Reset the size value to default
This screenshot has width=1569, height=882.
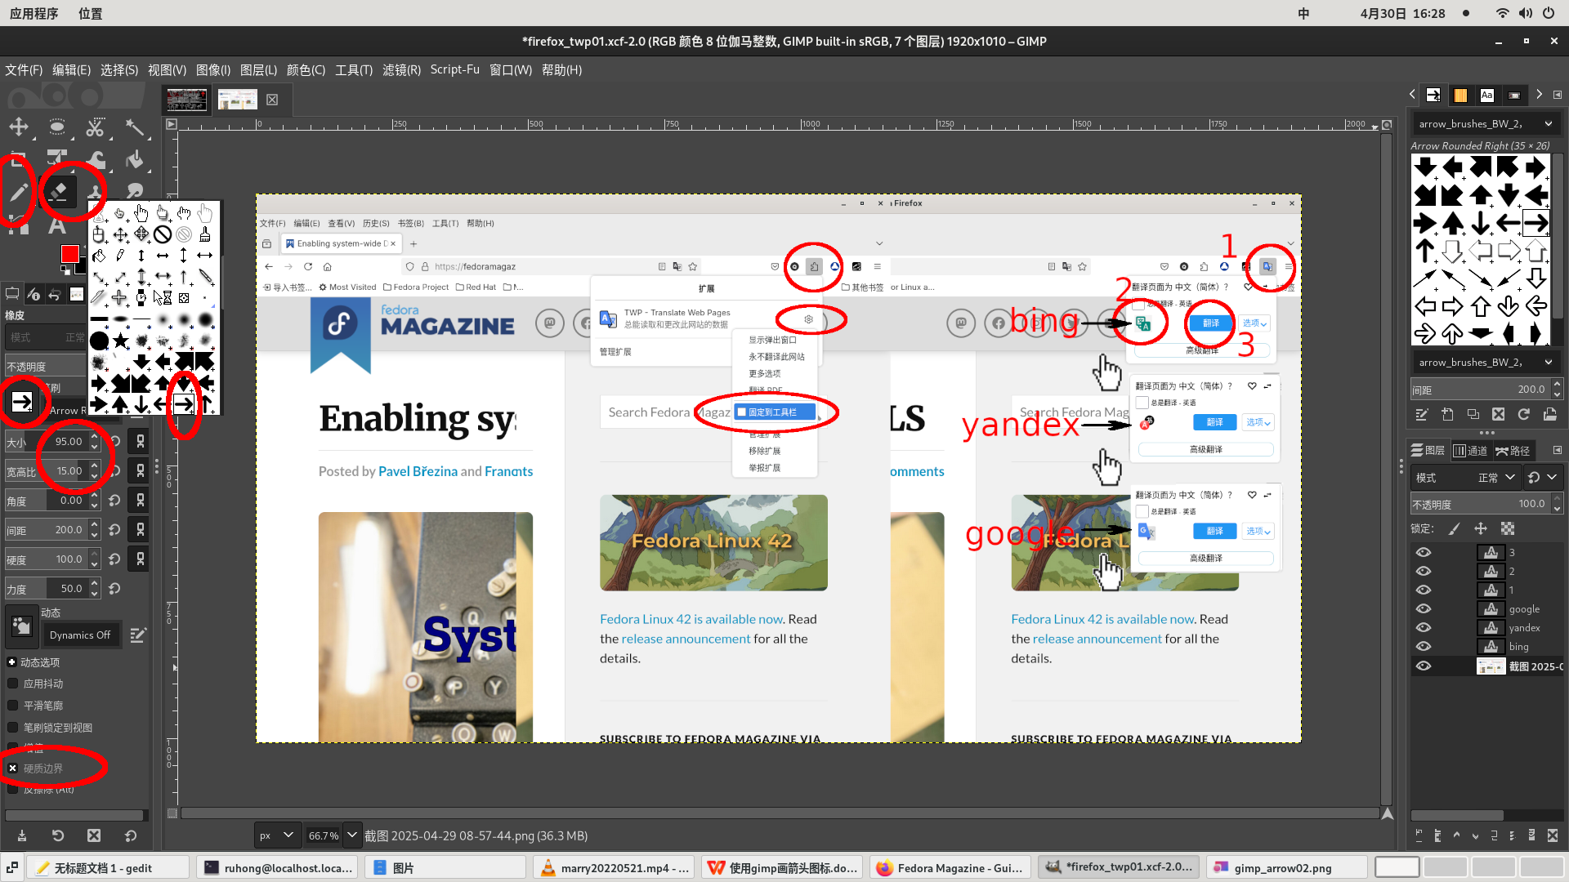tap(115, 442)
